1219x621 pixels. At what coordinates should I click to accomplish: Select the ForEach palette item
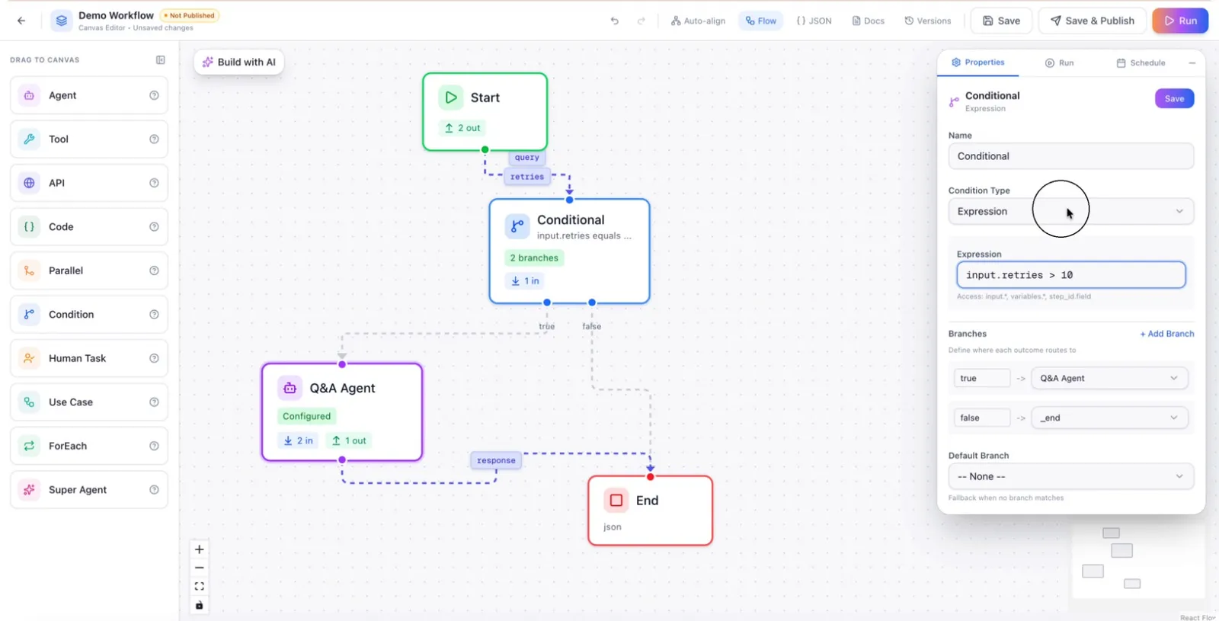[x=89, y=447]
